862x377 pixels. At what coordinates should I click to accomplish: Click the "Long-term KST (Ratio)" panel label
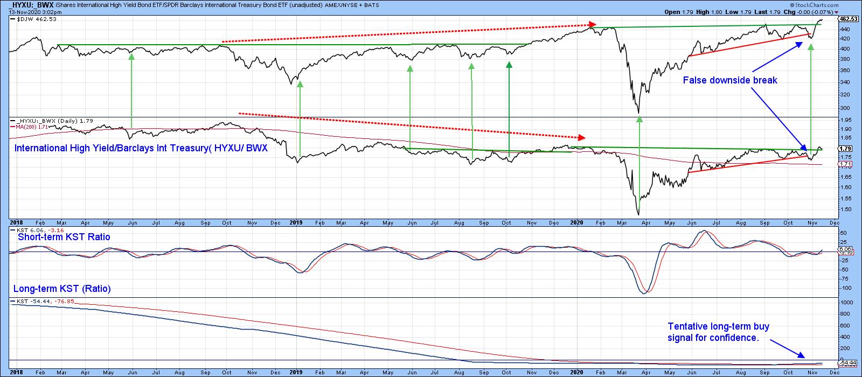[x=62, y=289]
